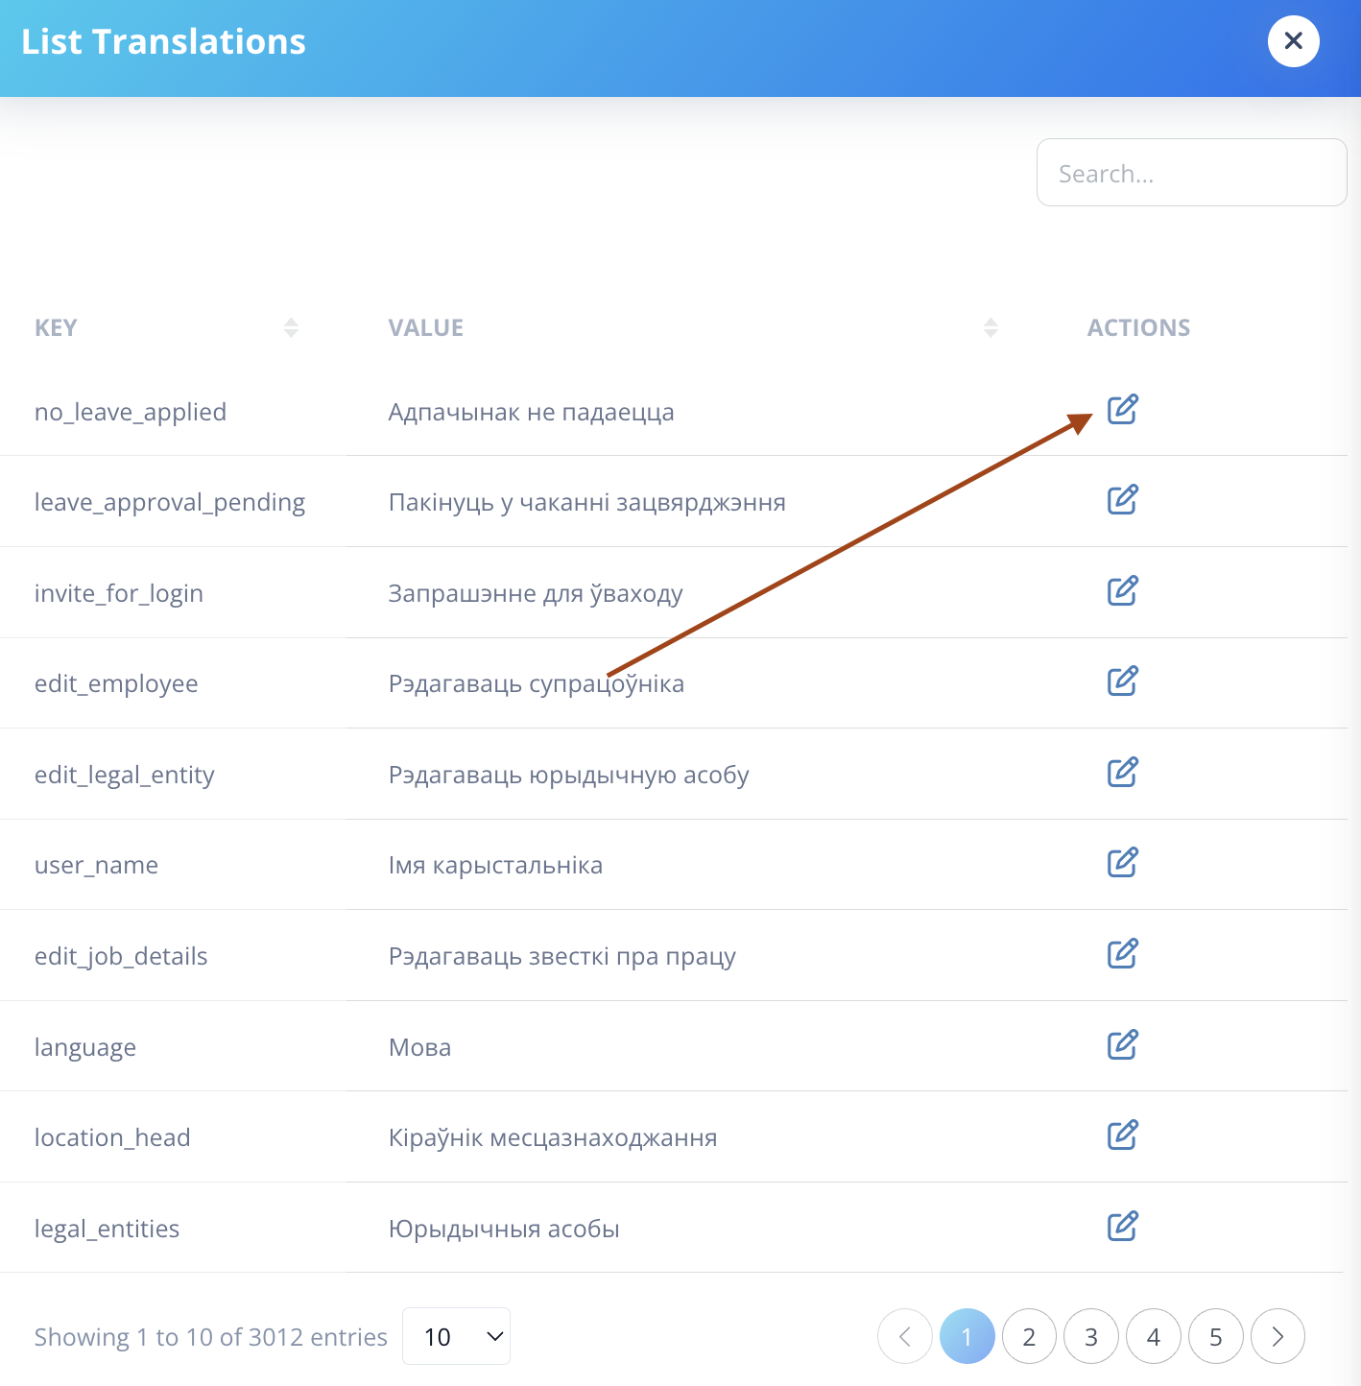Edit the user_name translation
This screenshot has height=1386, width=1361.
(1122, 863)
